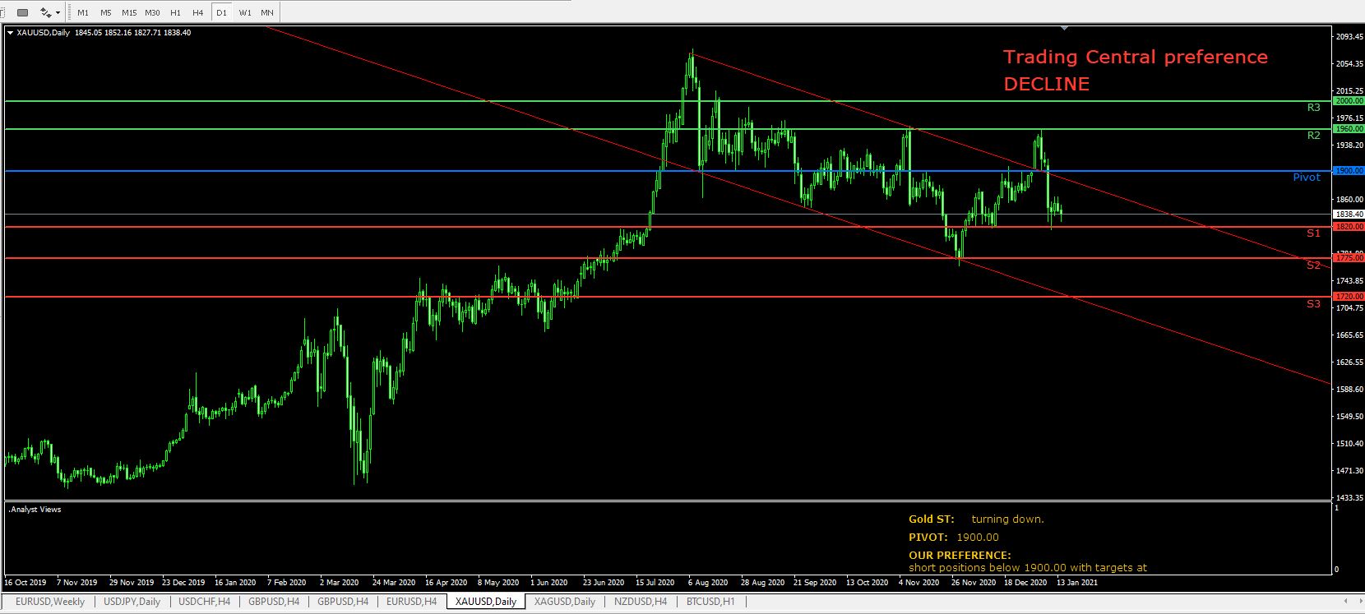
Task: Click the 6 Aug 2020 date label
Action: click(x=708, y=583)
